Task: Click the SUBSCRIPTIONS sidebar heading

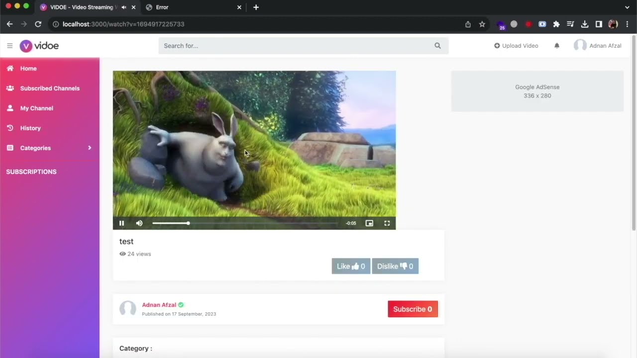Action: click(x=31, y=172)
